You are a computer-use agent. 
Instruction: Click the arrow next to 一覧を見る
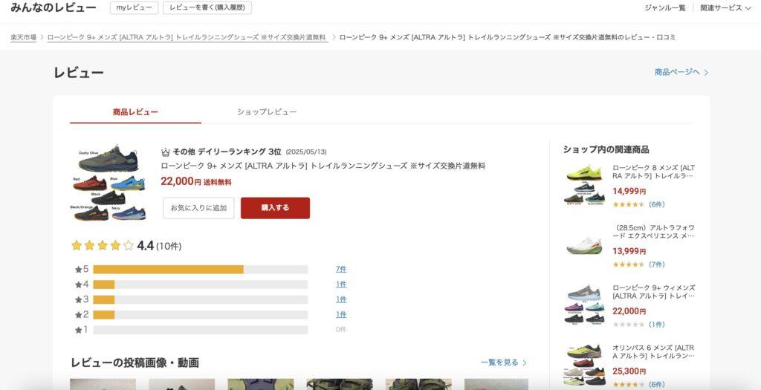click(525, 363)
